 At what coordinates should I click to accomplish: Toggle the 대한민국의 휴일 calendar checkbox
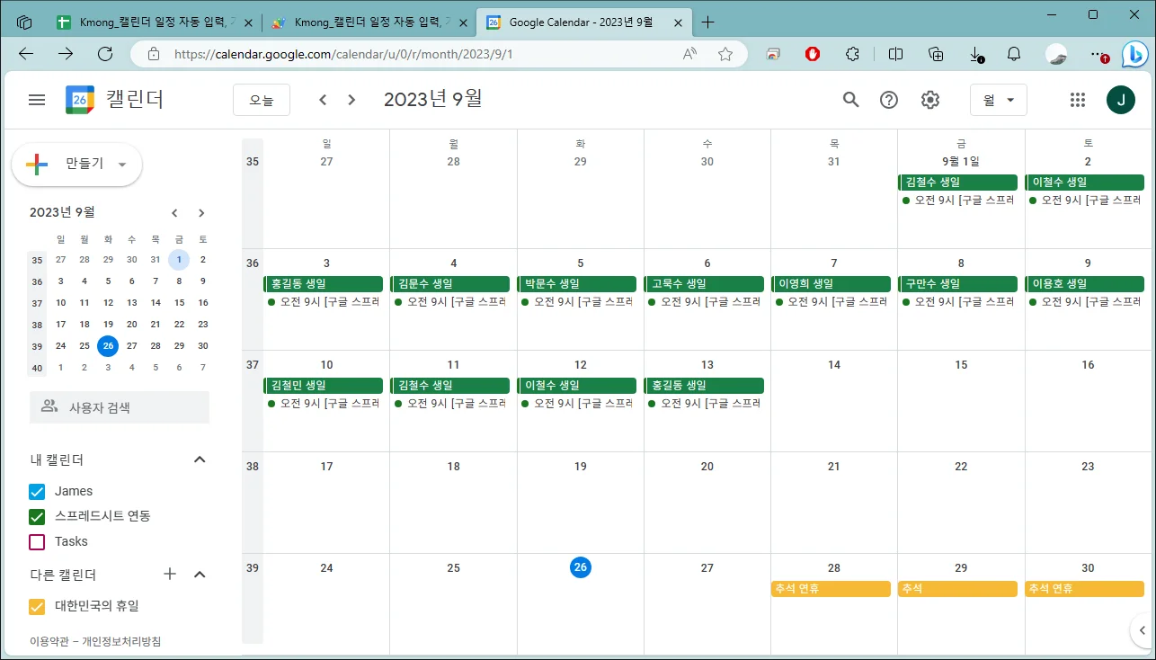tap(37, 606)
